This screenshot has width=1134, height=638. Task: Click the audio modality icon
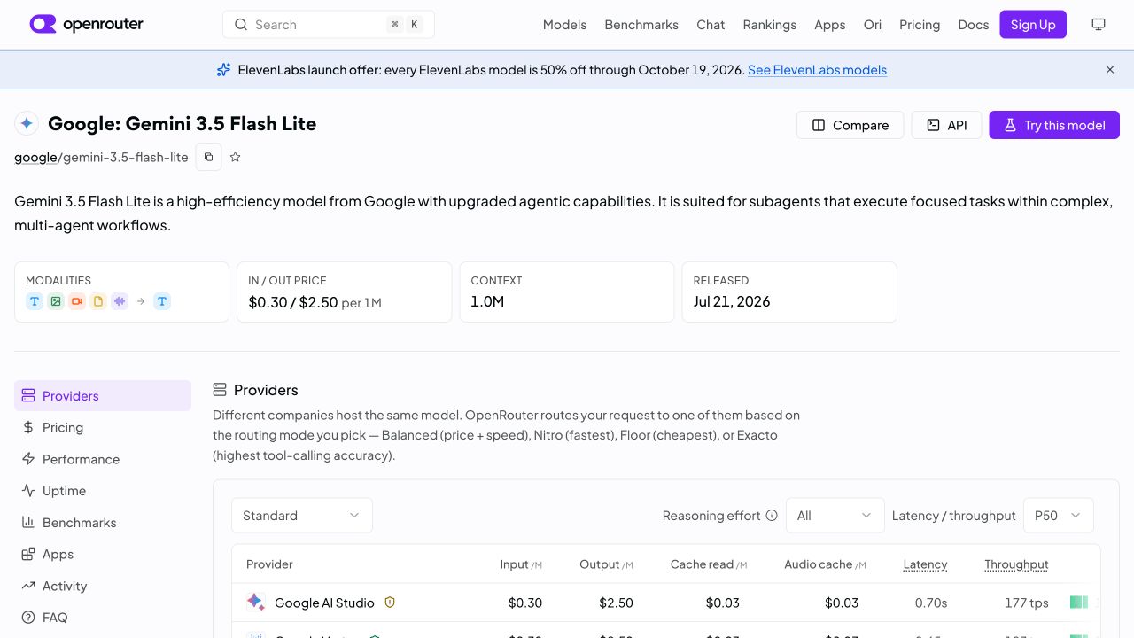[x=120, y=301]
